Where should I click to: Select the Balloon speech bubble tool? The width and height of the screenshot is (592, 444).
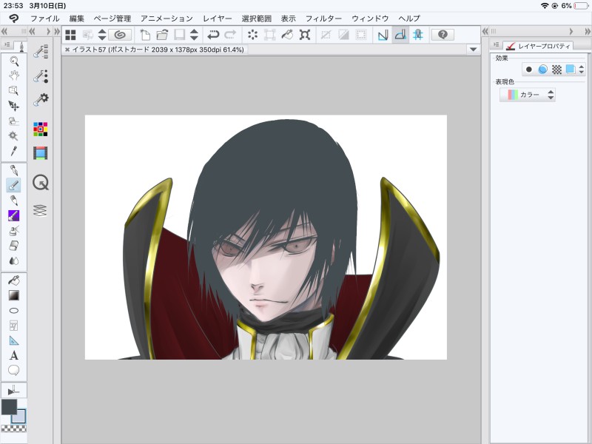pyautogui.click(x=14, y=371)
